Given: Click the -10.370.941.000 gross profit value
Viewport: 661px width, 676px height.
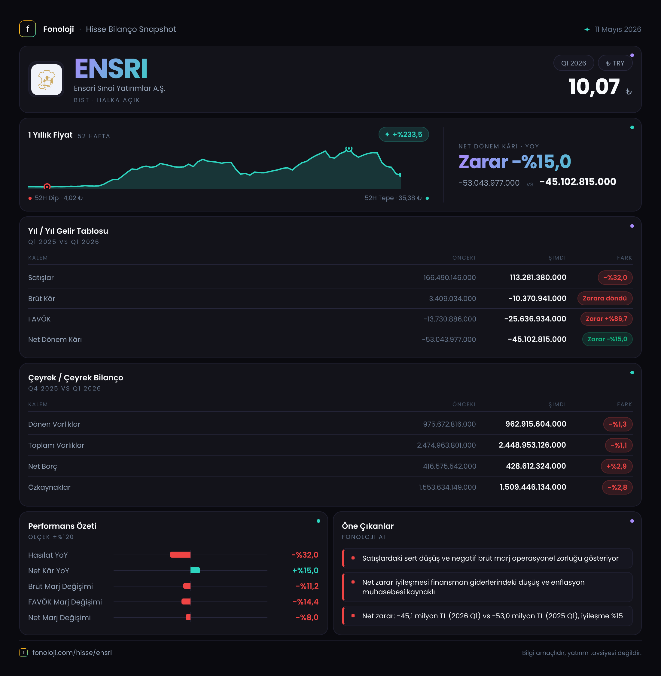Looking at the screenshot, I should (538, 299).
